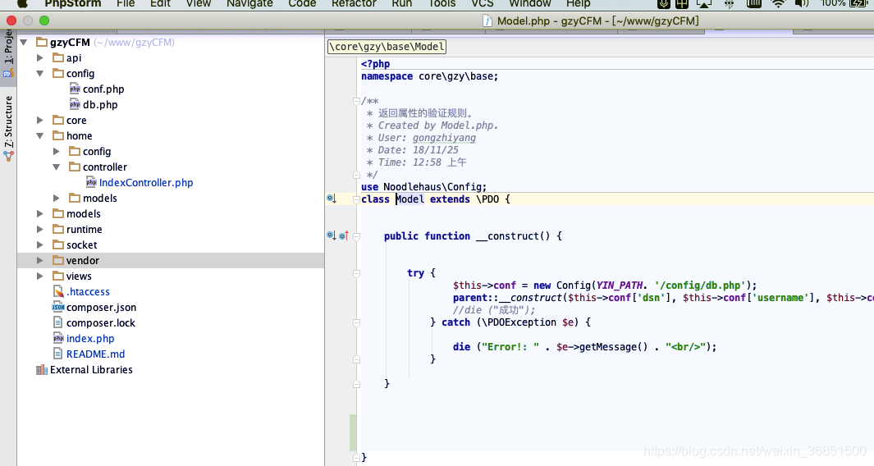Image resolution: width=874 pixels, height=466 pixels.
Task: Collapse the home folder
Action: pos(39,136)
